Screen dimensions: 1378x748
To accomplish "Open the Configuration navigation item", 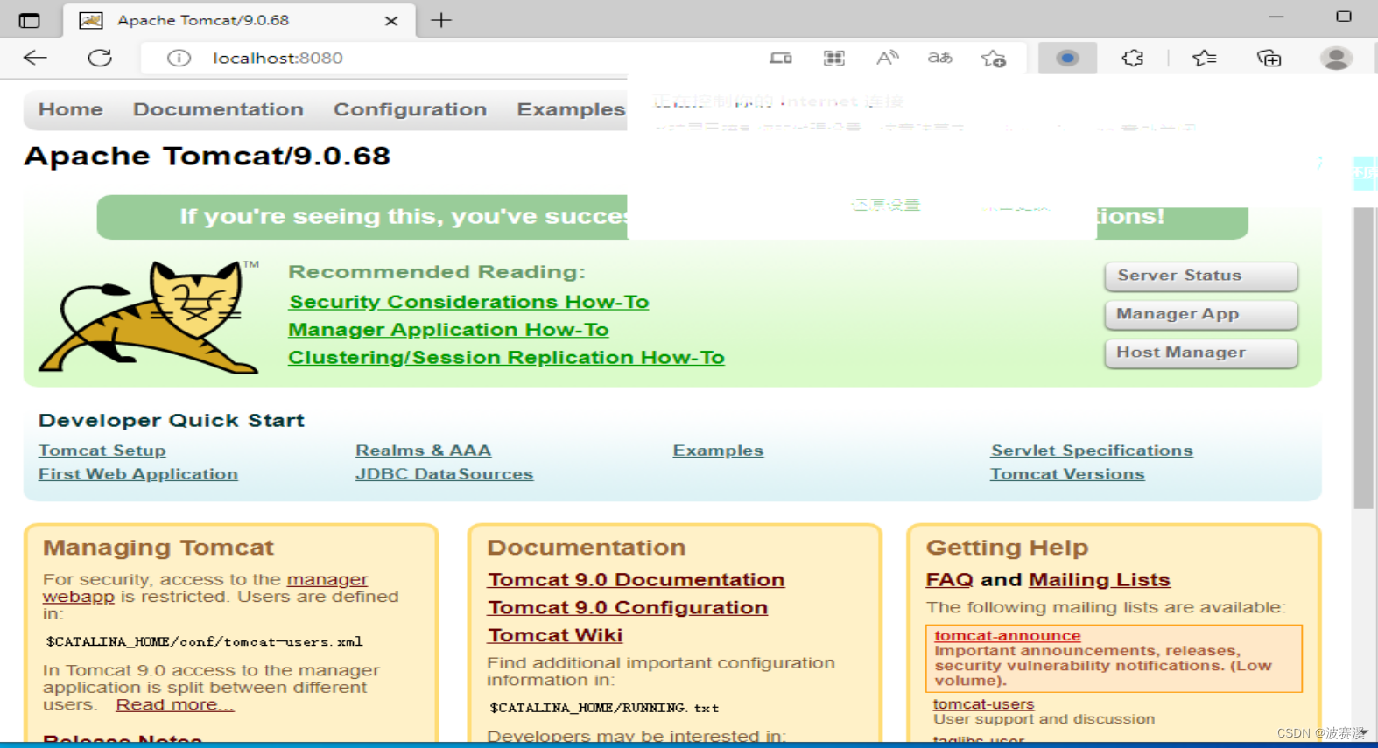I will [410, 109].
